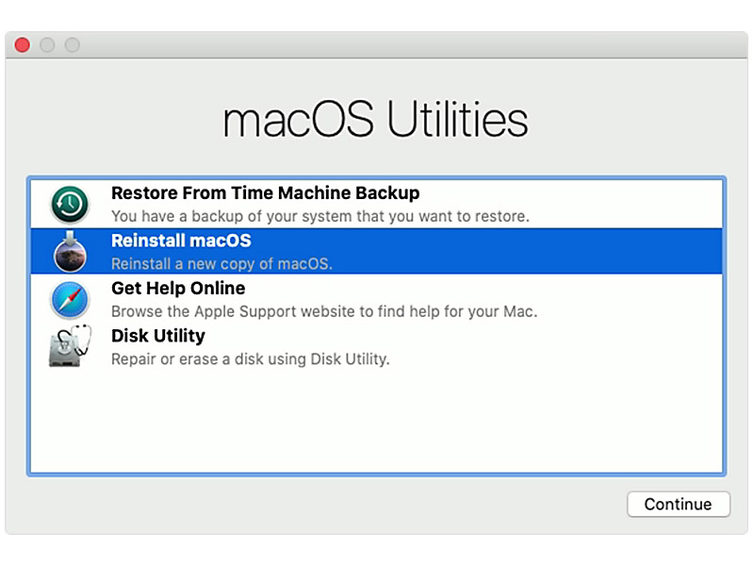Select Restore From Time Machine Backup title
Screen dimensions: 754x566
coord(265,192)
